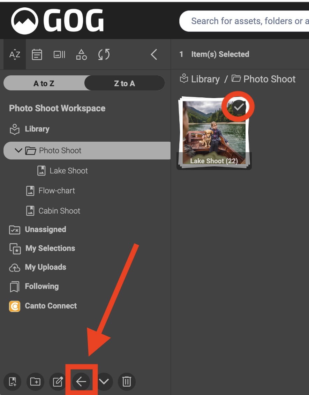The width and height of the screenshot is (309, 395).
Task: Deselect the Lake Shoot thumbnail checkmark
Action: [239, 107]
